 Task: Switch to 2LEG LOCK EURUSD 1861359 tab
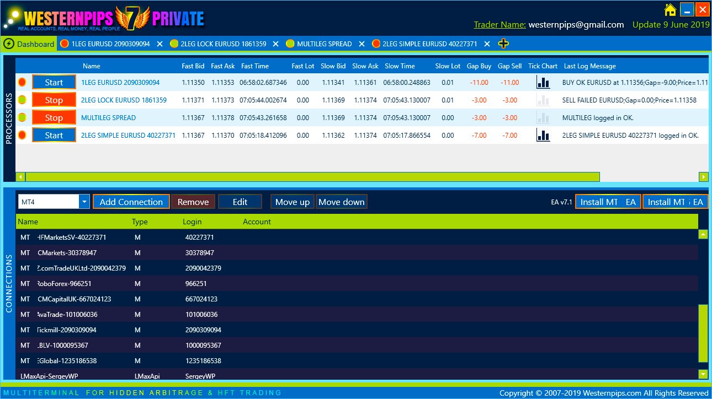(224, 44)
